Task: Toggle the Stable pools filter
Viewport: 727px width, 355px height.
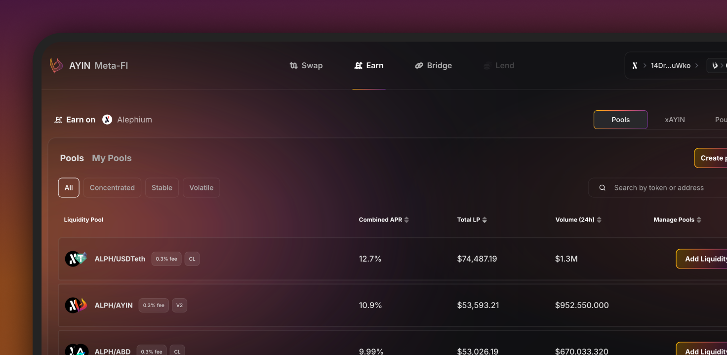Action: coord(162,188)
